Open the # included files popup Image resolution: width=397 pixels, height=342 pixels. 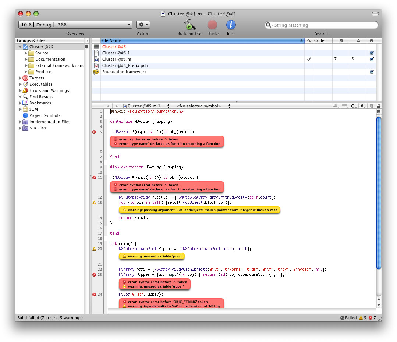[x=363, y=106]
